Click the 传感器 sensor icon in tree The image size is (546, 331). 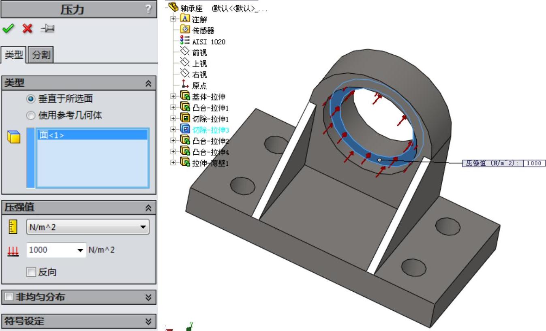[185, 30]
